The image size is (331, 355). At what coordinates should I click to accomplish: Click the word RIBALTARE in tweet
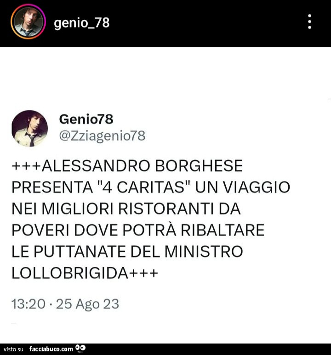[223, 230]
